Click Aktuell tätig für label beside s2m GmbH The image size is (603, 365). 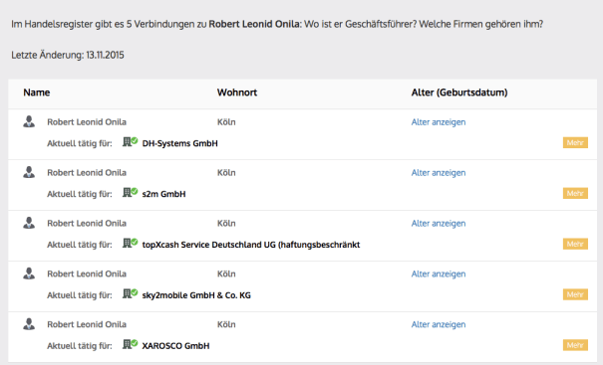tap(80, 194)
